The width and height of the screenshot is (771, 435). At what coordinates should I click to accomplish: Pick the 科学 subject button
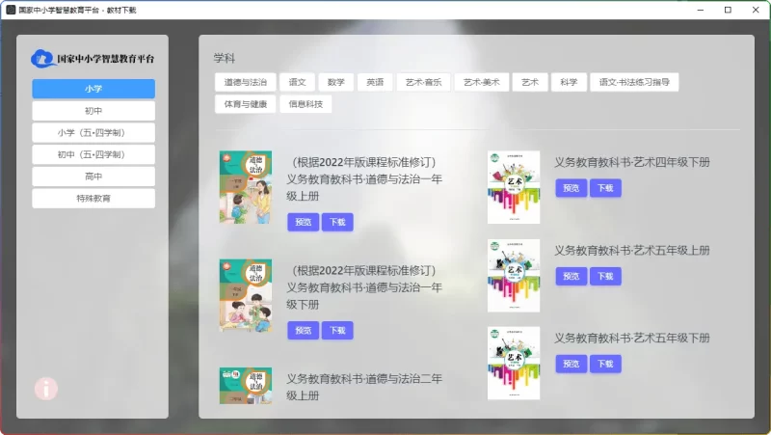[x=569, y=82]
